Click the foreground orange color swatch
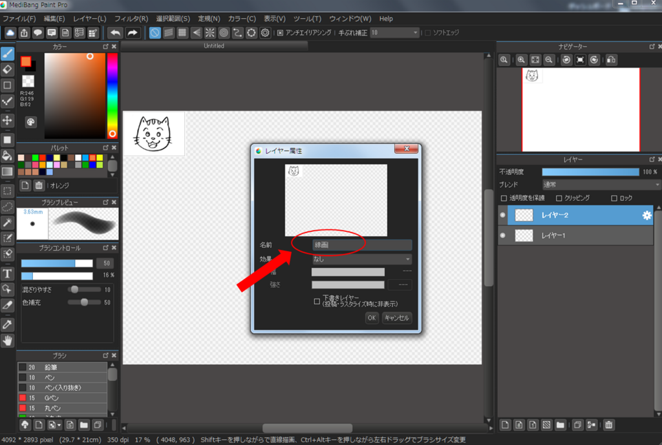 (26, 62)
